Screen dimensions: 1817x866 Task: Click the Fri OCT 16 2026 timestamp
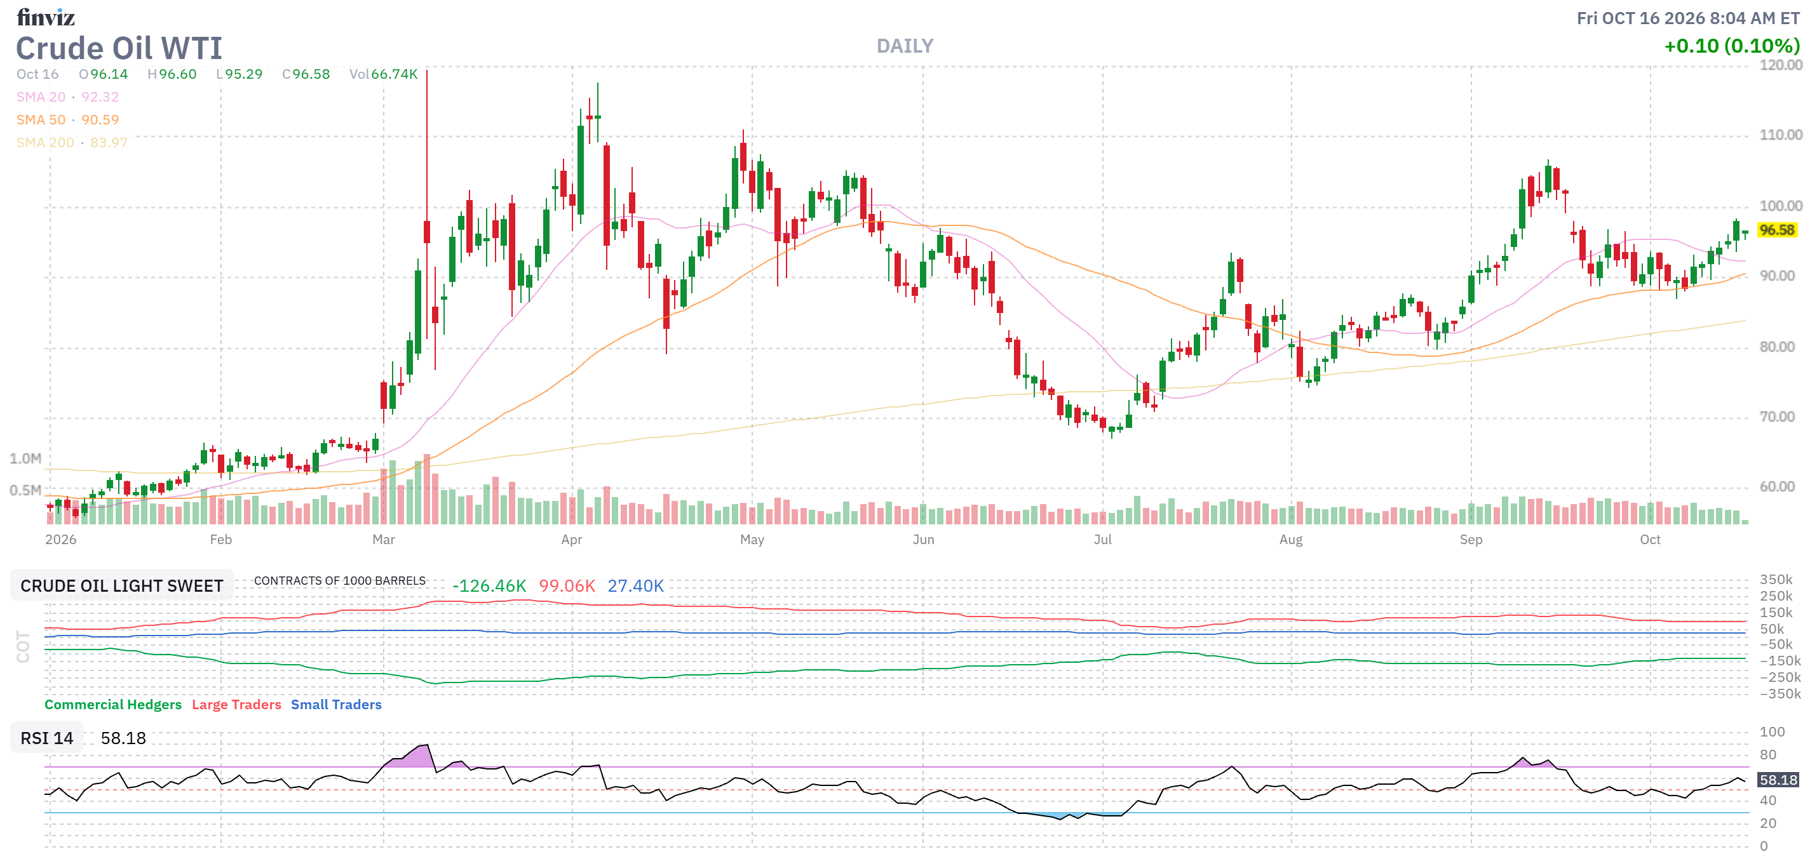1688,18
